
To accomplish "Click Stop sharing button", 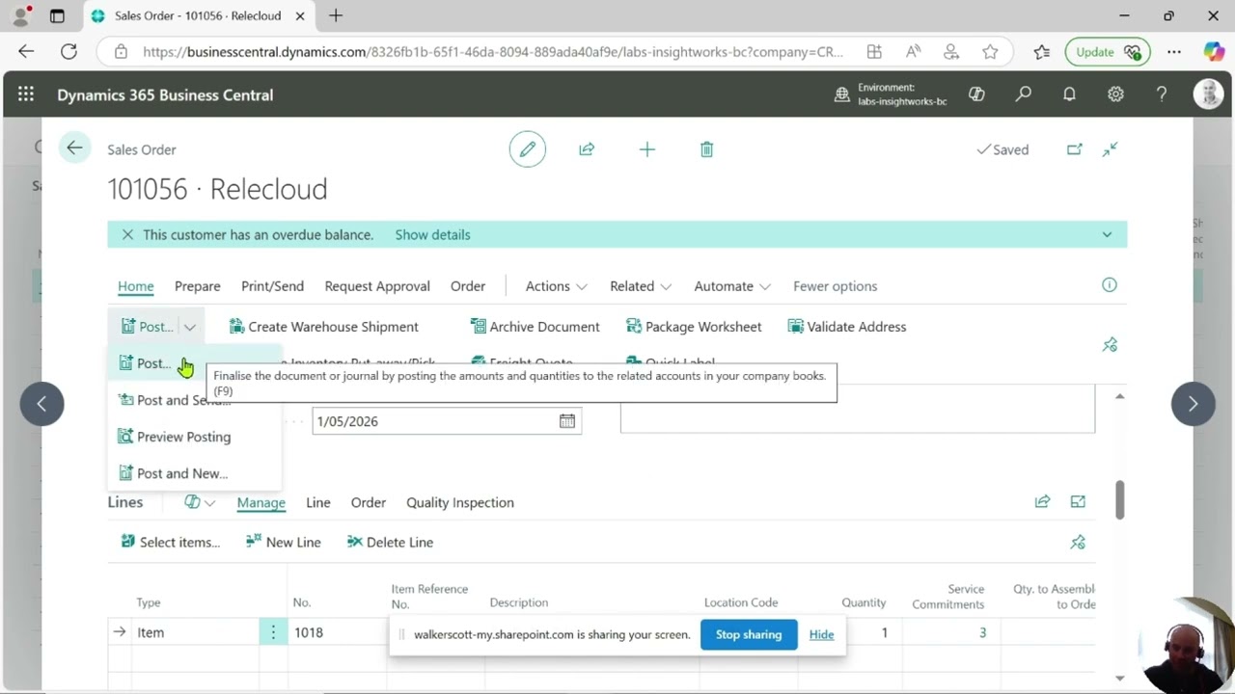I will point(749,634).
